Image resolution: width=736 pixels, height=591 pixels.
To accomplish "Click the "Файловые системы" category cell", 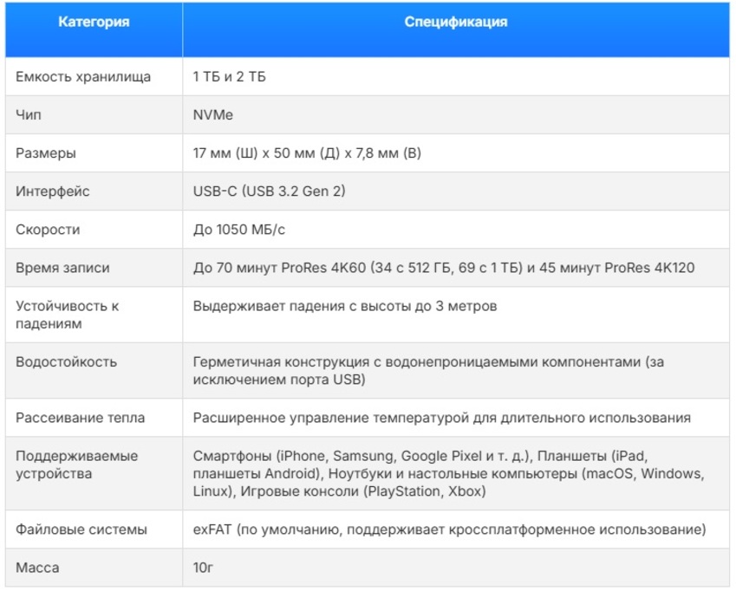I will point(81,529).
